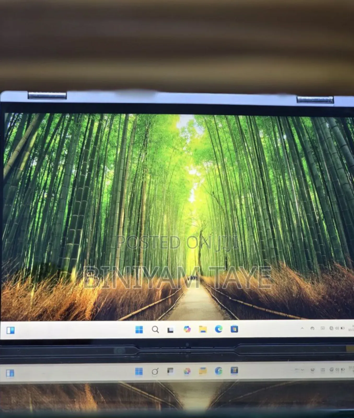Open Task View on taskbar
This screenshot has height=418, width=354.
click(170, 330)
